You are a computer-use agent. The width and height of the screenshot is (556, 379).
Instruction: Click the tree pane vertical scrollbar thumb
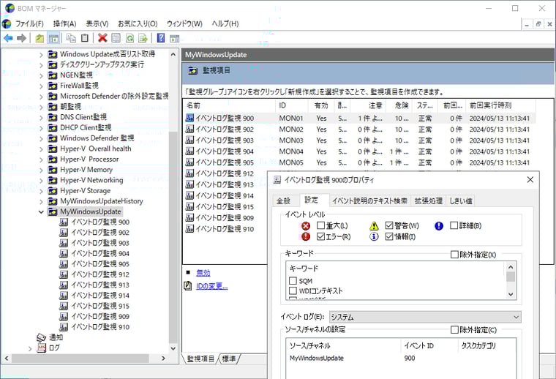pos(173,236)
